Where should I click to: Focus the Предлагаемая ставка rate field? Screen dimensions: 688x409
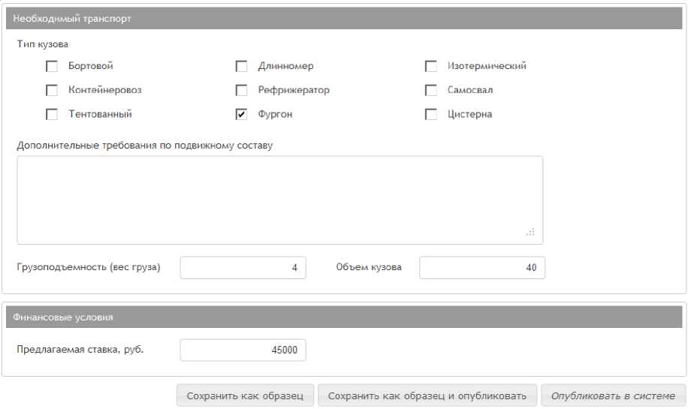(x=243, y=350)
